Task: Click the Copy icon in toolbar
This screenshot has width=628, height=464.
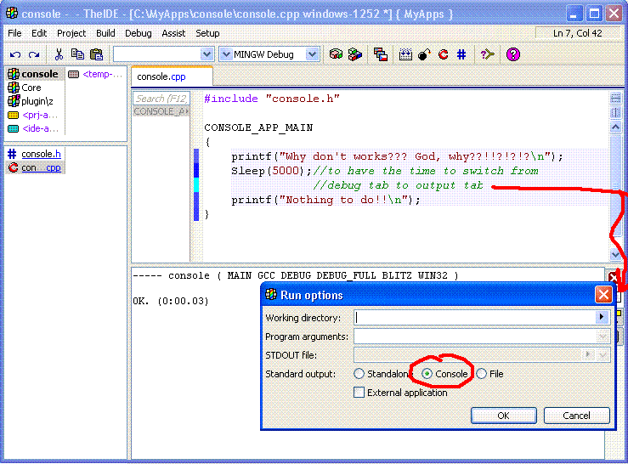Action: (77, 54)
